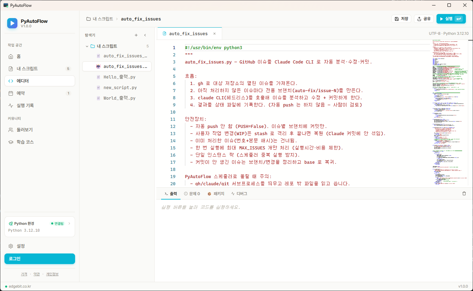Place cursor on the #!/usr/bin/env python3 line
Image resolution: width=473 pixels, height=291 pixels.
click(213, 48)
